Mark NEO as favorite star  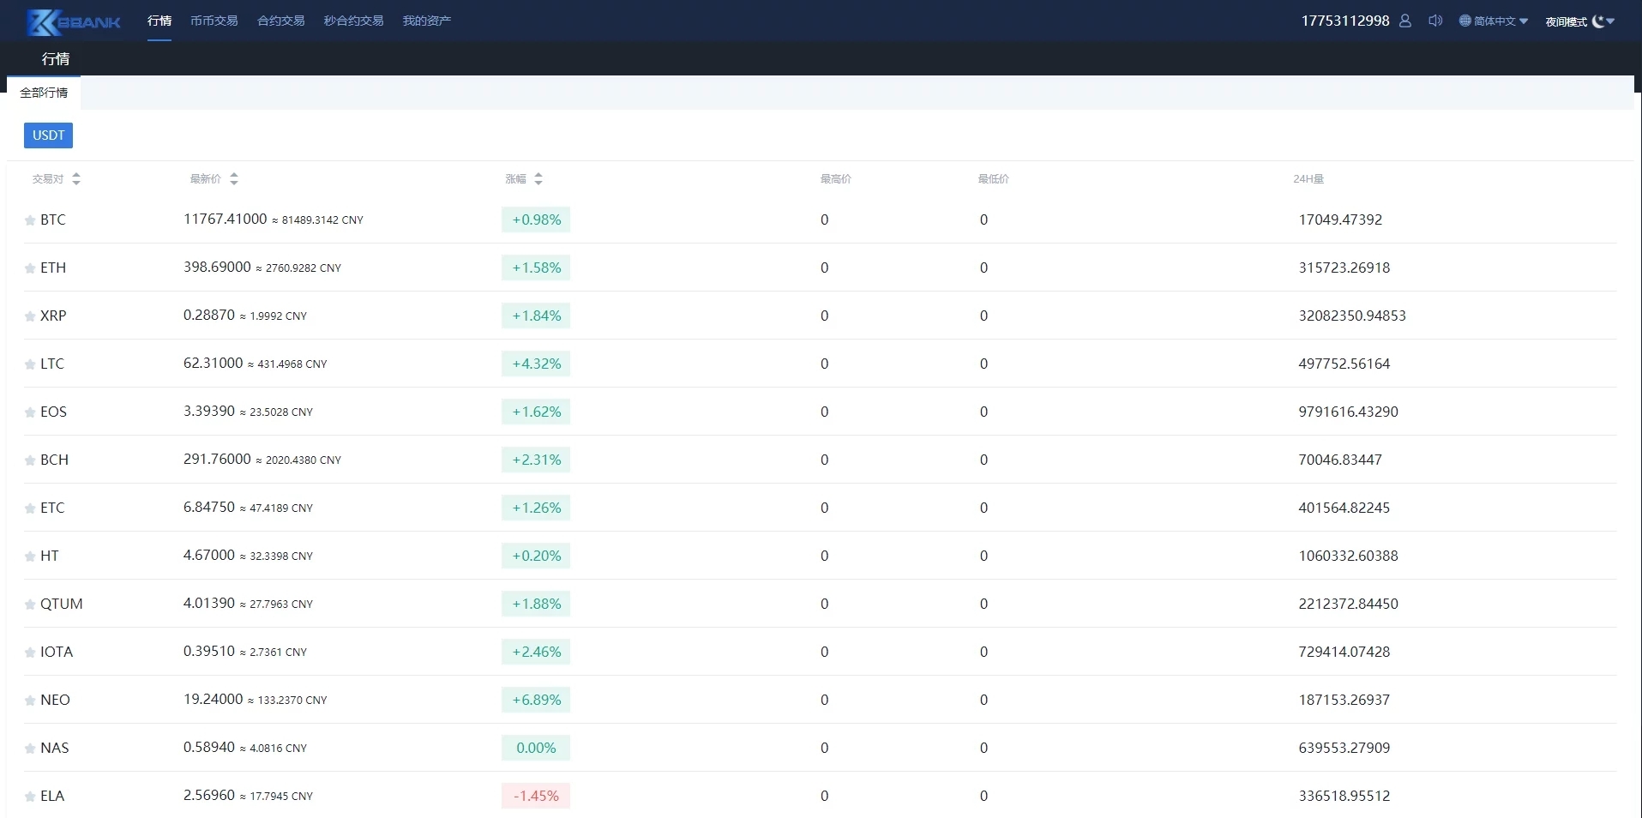click(x=30, y=701)
